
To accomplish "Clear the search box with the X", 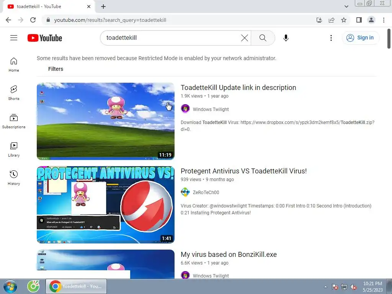I will [x=245, y=38].
